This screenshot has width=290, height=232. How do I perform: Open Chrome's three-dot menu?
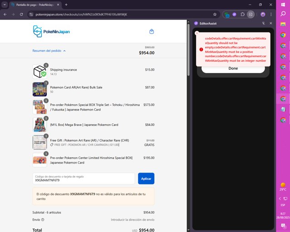(x=271, y=14)
